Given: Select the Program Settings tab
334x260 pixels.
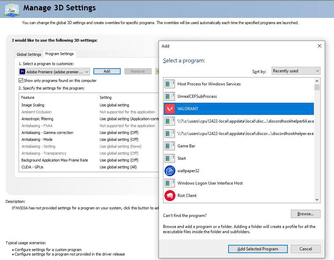Looking at the screenshot, I should 59,54.
